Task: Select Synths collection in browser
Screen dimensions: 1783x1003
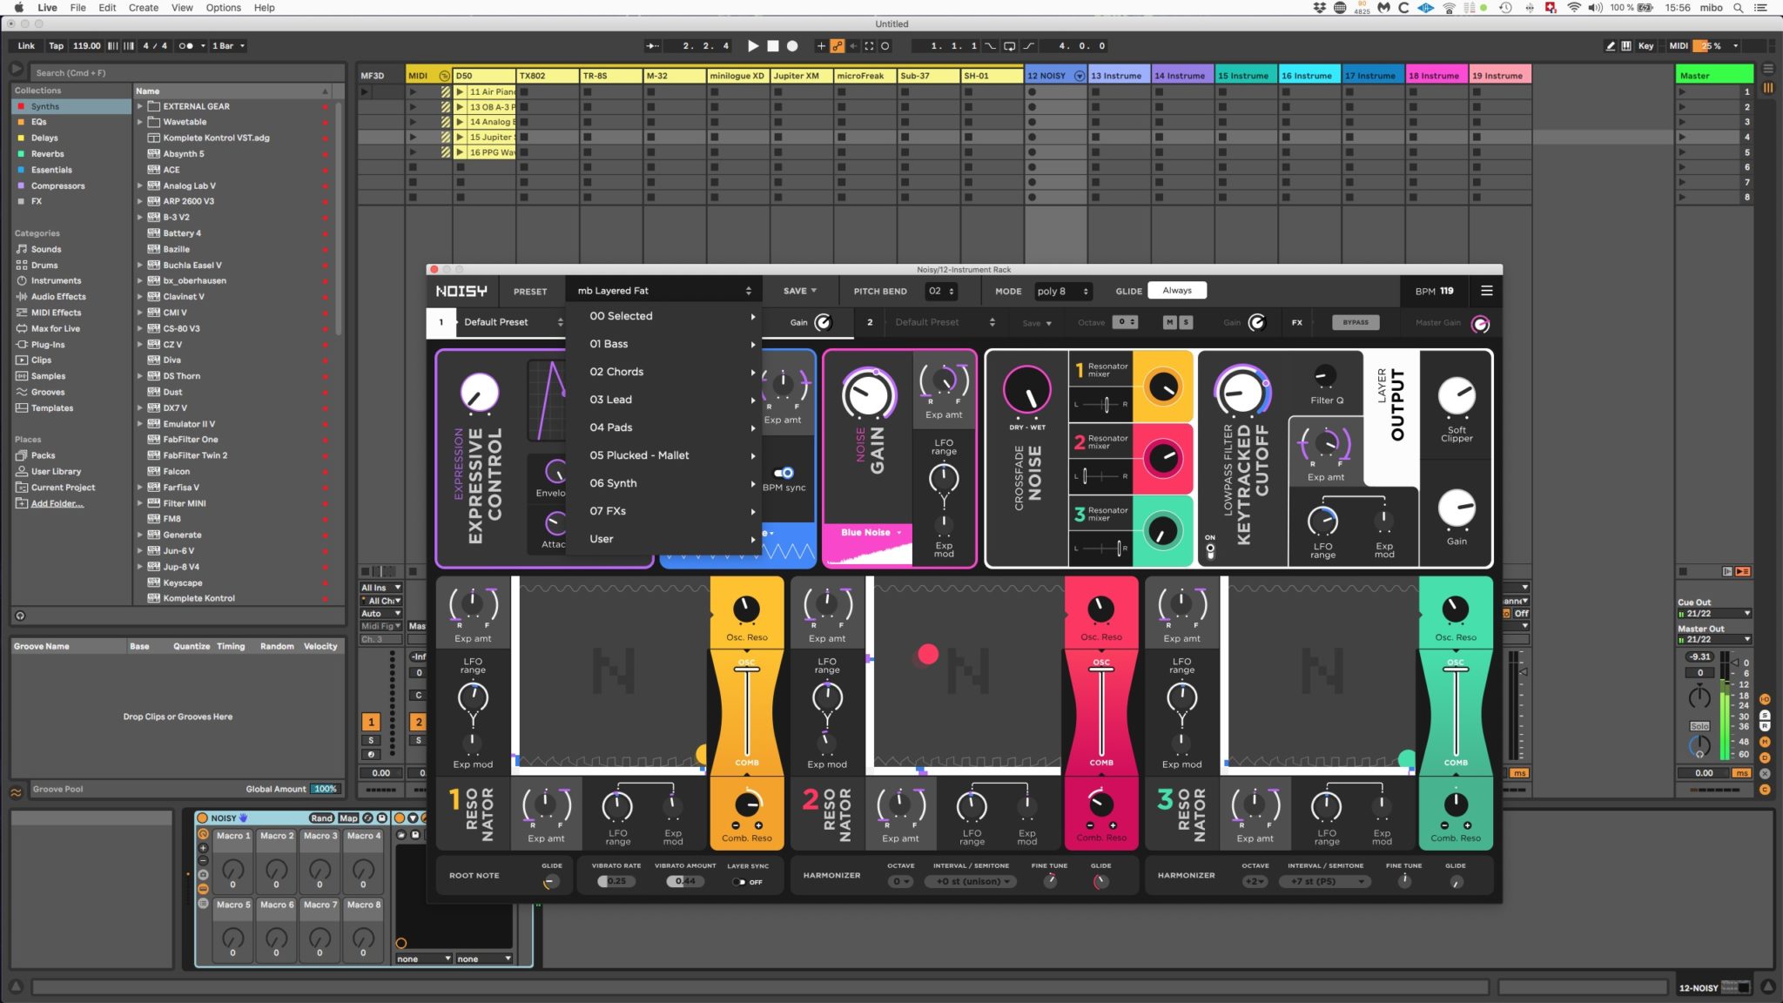Action: pos(71,106)
